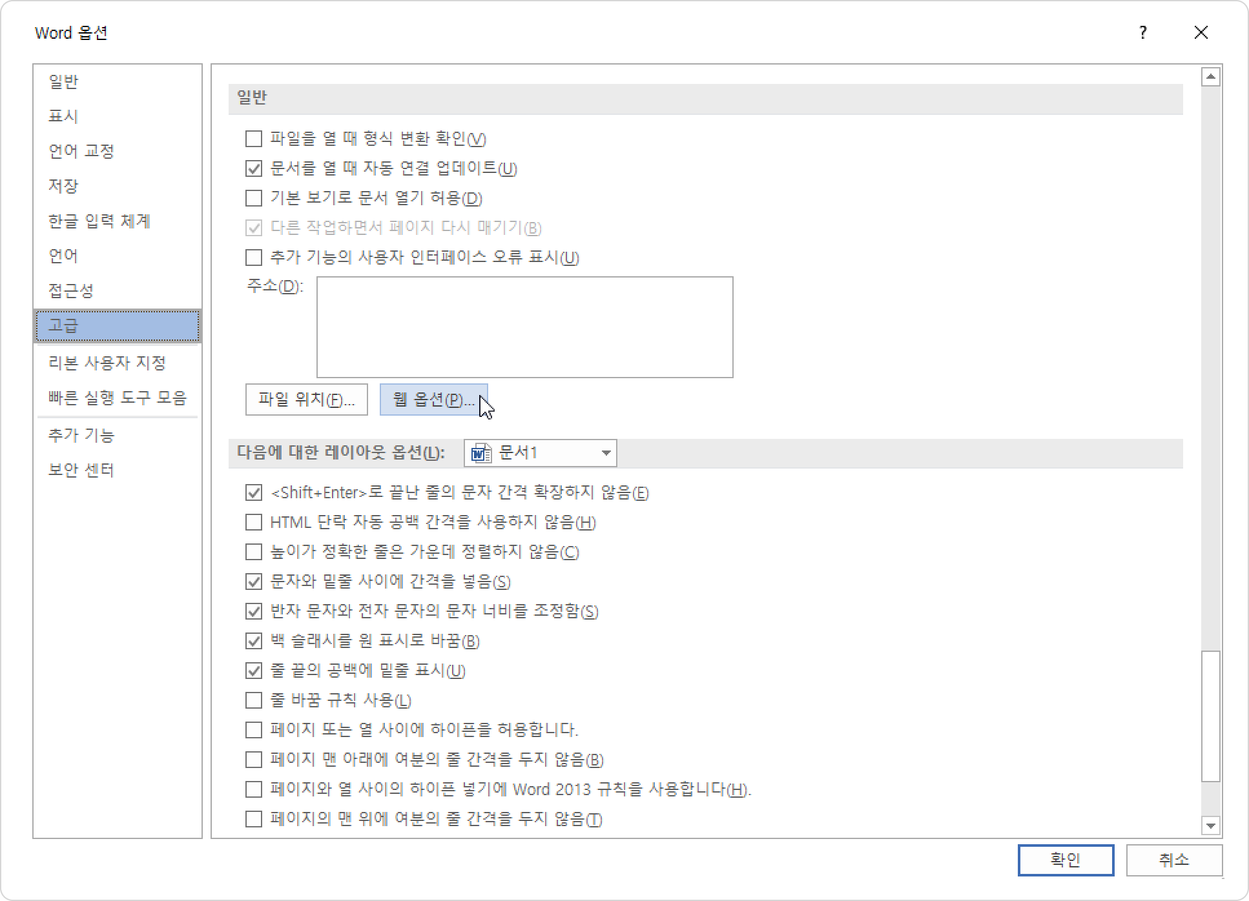Go to 빠른 실행 도구 모음
The image size is (1249, 901).
click(118, 398)
